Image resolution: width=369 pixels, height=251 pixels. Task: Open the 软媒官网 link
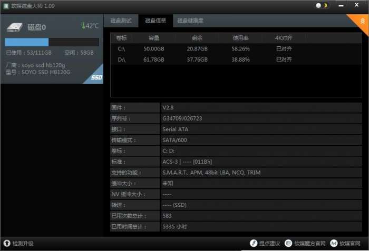(x=350, y=243)
